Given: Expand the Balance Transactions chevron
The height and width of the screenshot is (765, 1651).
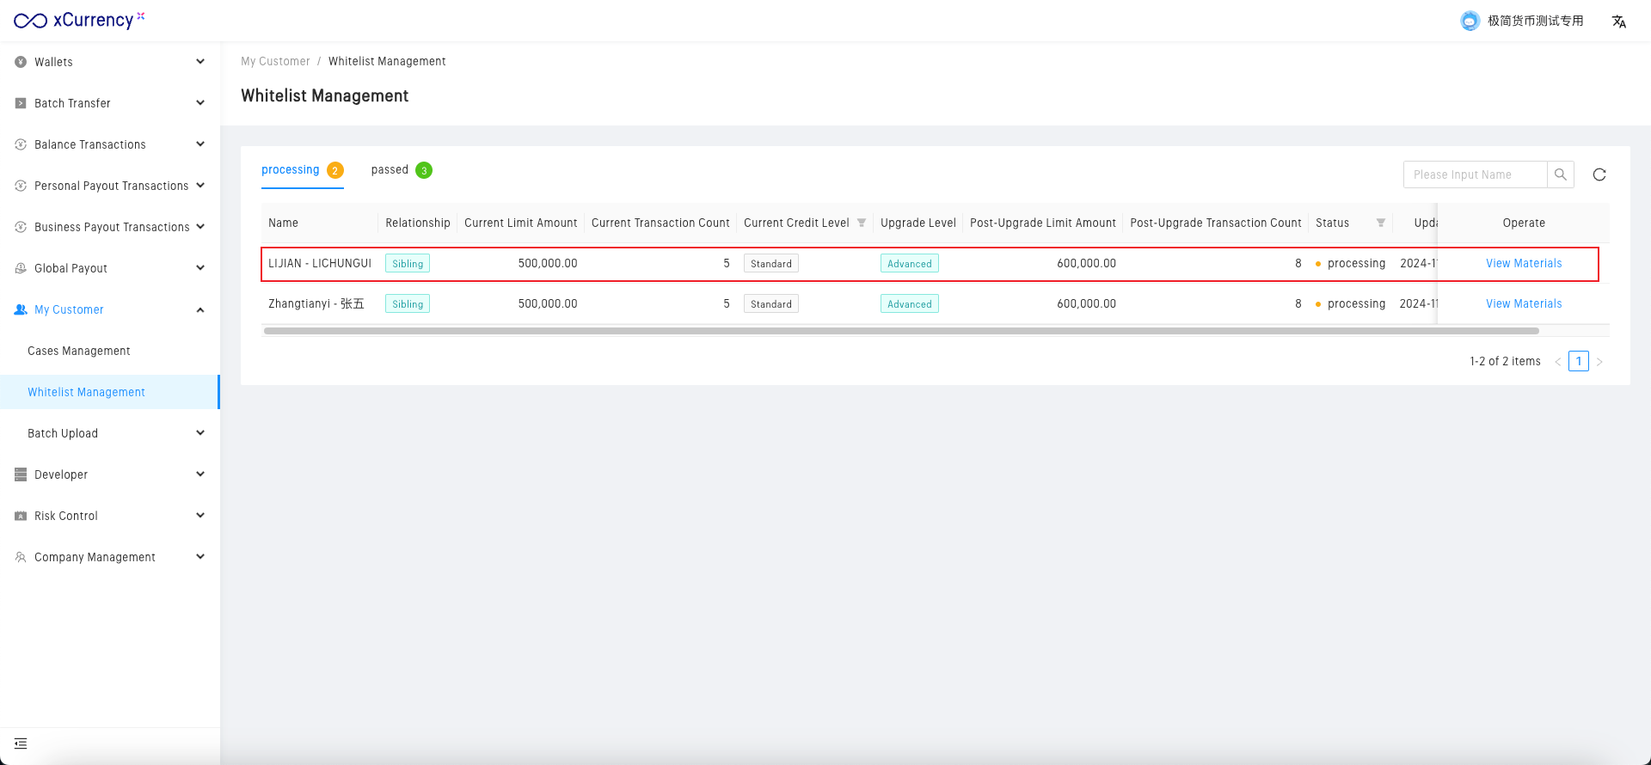Looking at the screenshot, I should [x=200, y=144].
